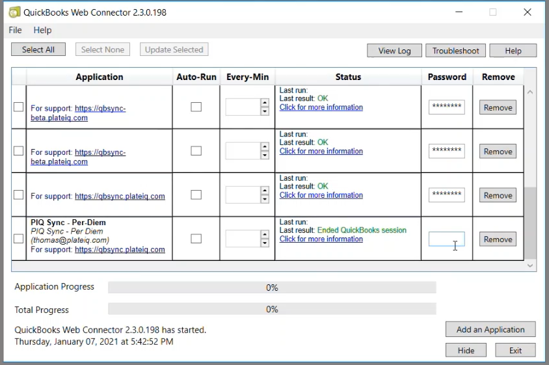This screenshot has height=365, width=549.
Task: Click the Application column header
Action: [99, 77]
